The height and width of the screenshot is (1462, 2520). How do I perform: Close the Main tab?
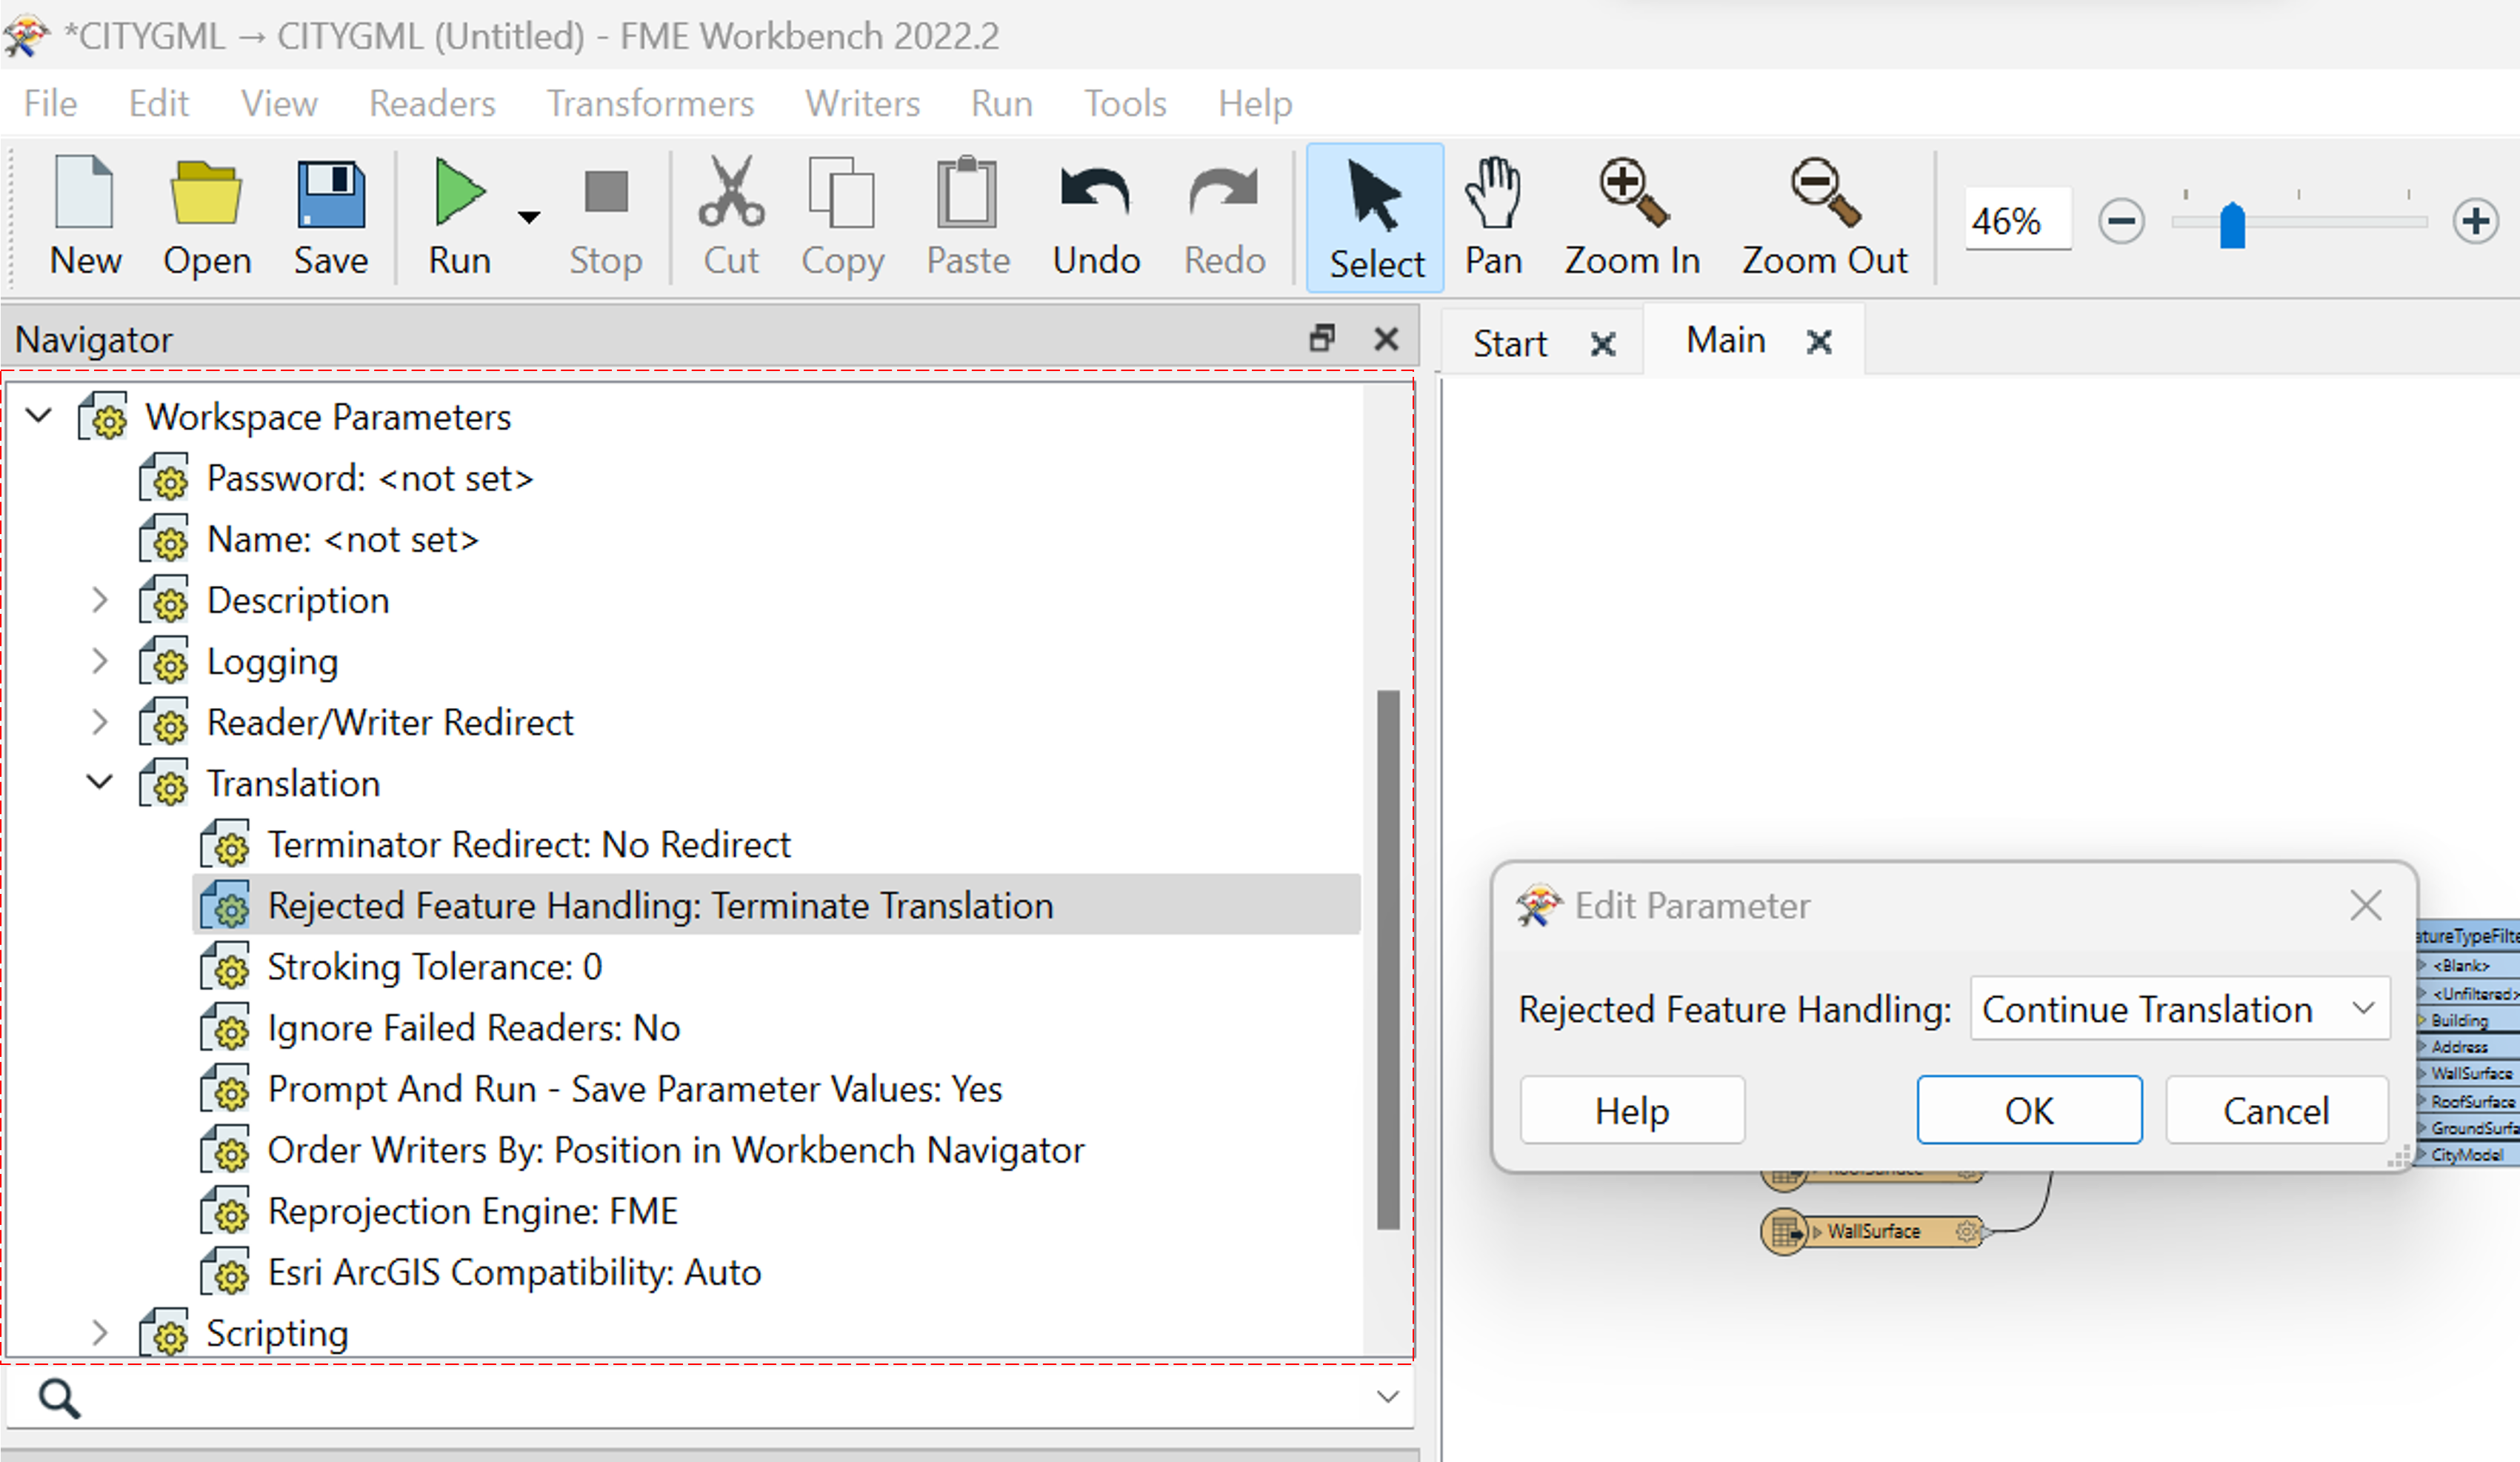click(1819, 342)
